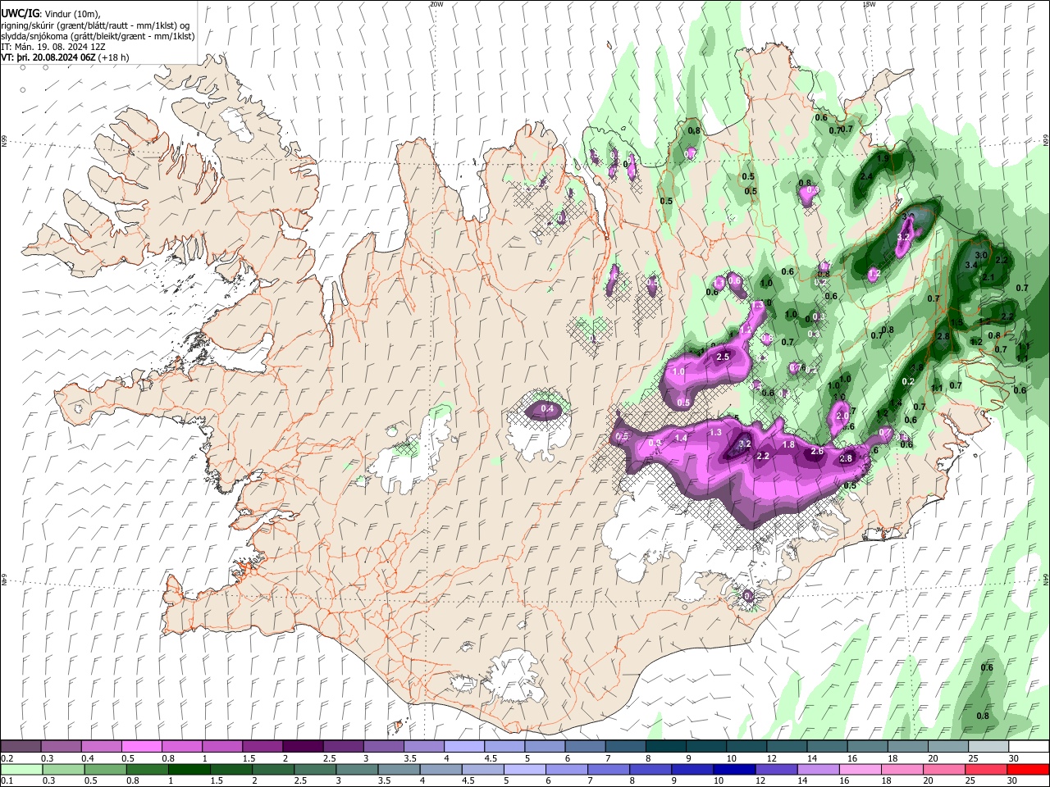Click the '15W' longitude label at map top
This screenshot has width=1050, height=787.
click(x=870, y=4)
